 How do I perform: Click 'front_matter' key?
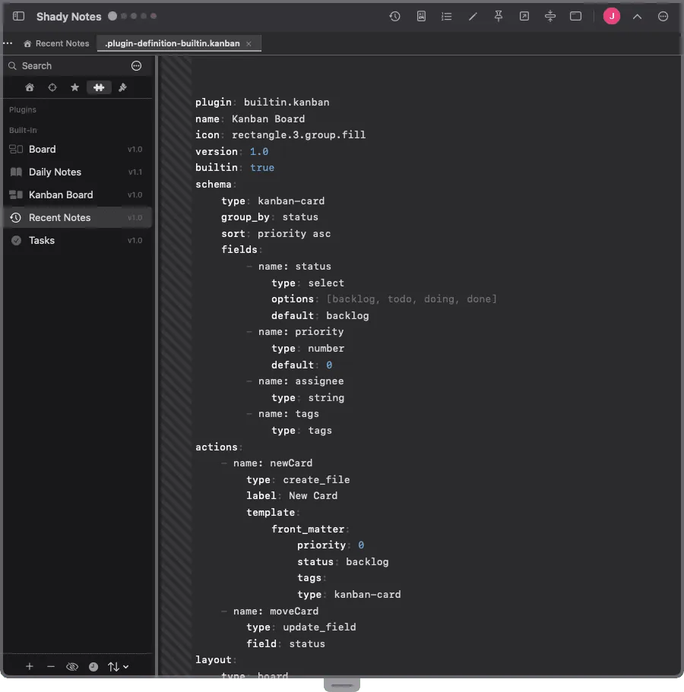tap(308, 529)
